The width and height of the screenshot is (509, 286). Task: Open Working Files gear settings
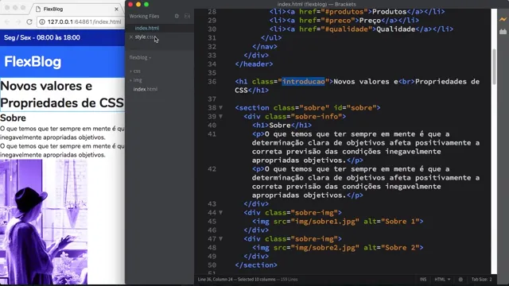coord(177,16)
